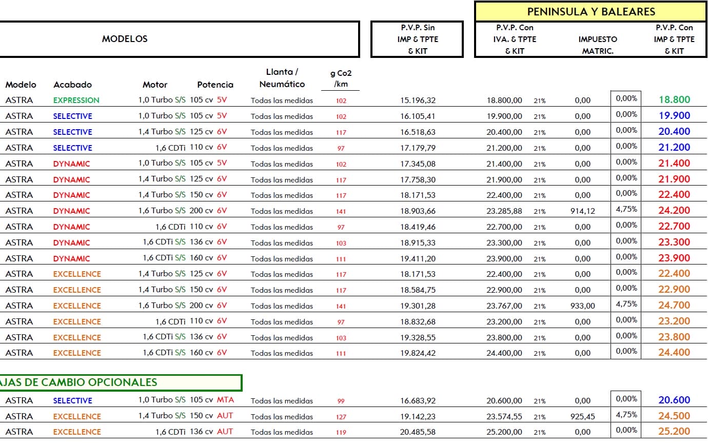Click the green final price 18.800

tap(674, 100)
